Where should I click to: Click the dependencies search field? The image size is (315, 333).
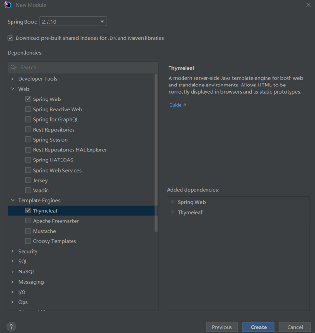coord(86,68)
